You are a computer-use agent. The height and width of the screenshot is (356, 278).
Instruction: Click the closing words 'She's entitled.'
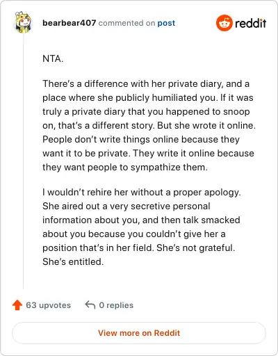coord(73,261)
